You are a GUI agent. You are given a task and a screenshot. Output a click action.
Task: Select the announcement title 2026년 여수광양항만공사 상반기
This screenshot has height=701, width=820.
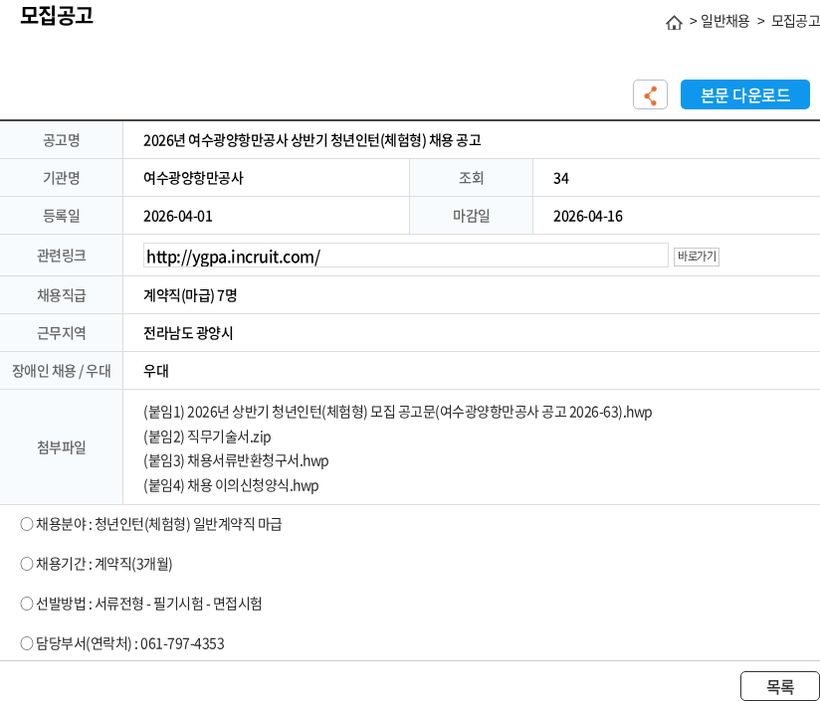312,140
